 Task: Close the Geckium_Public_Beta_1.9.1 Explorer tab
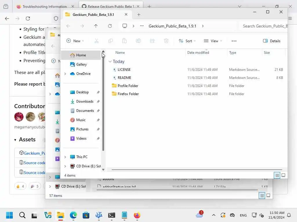[x=126, y=14]
